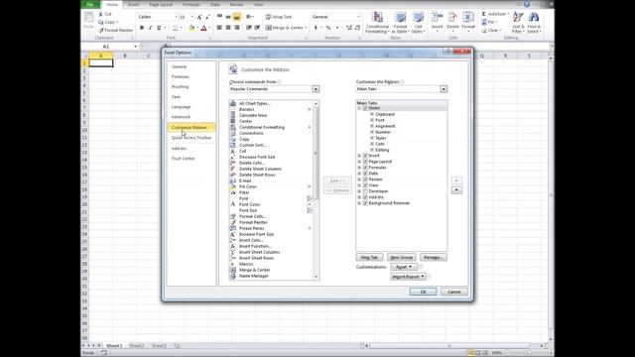Image resolution: width=635 pixels, height=357 pixels.
Task: Expand the Styles group under Home
Action: click(372, 138)
